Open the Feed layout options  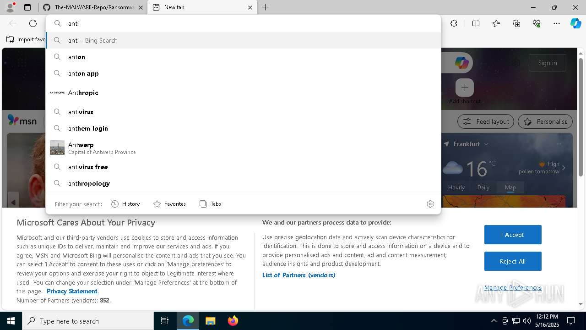pos(486,121)
